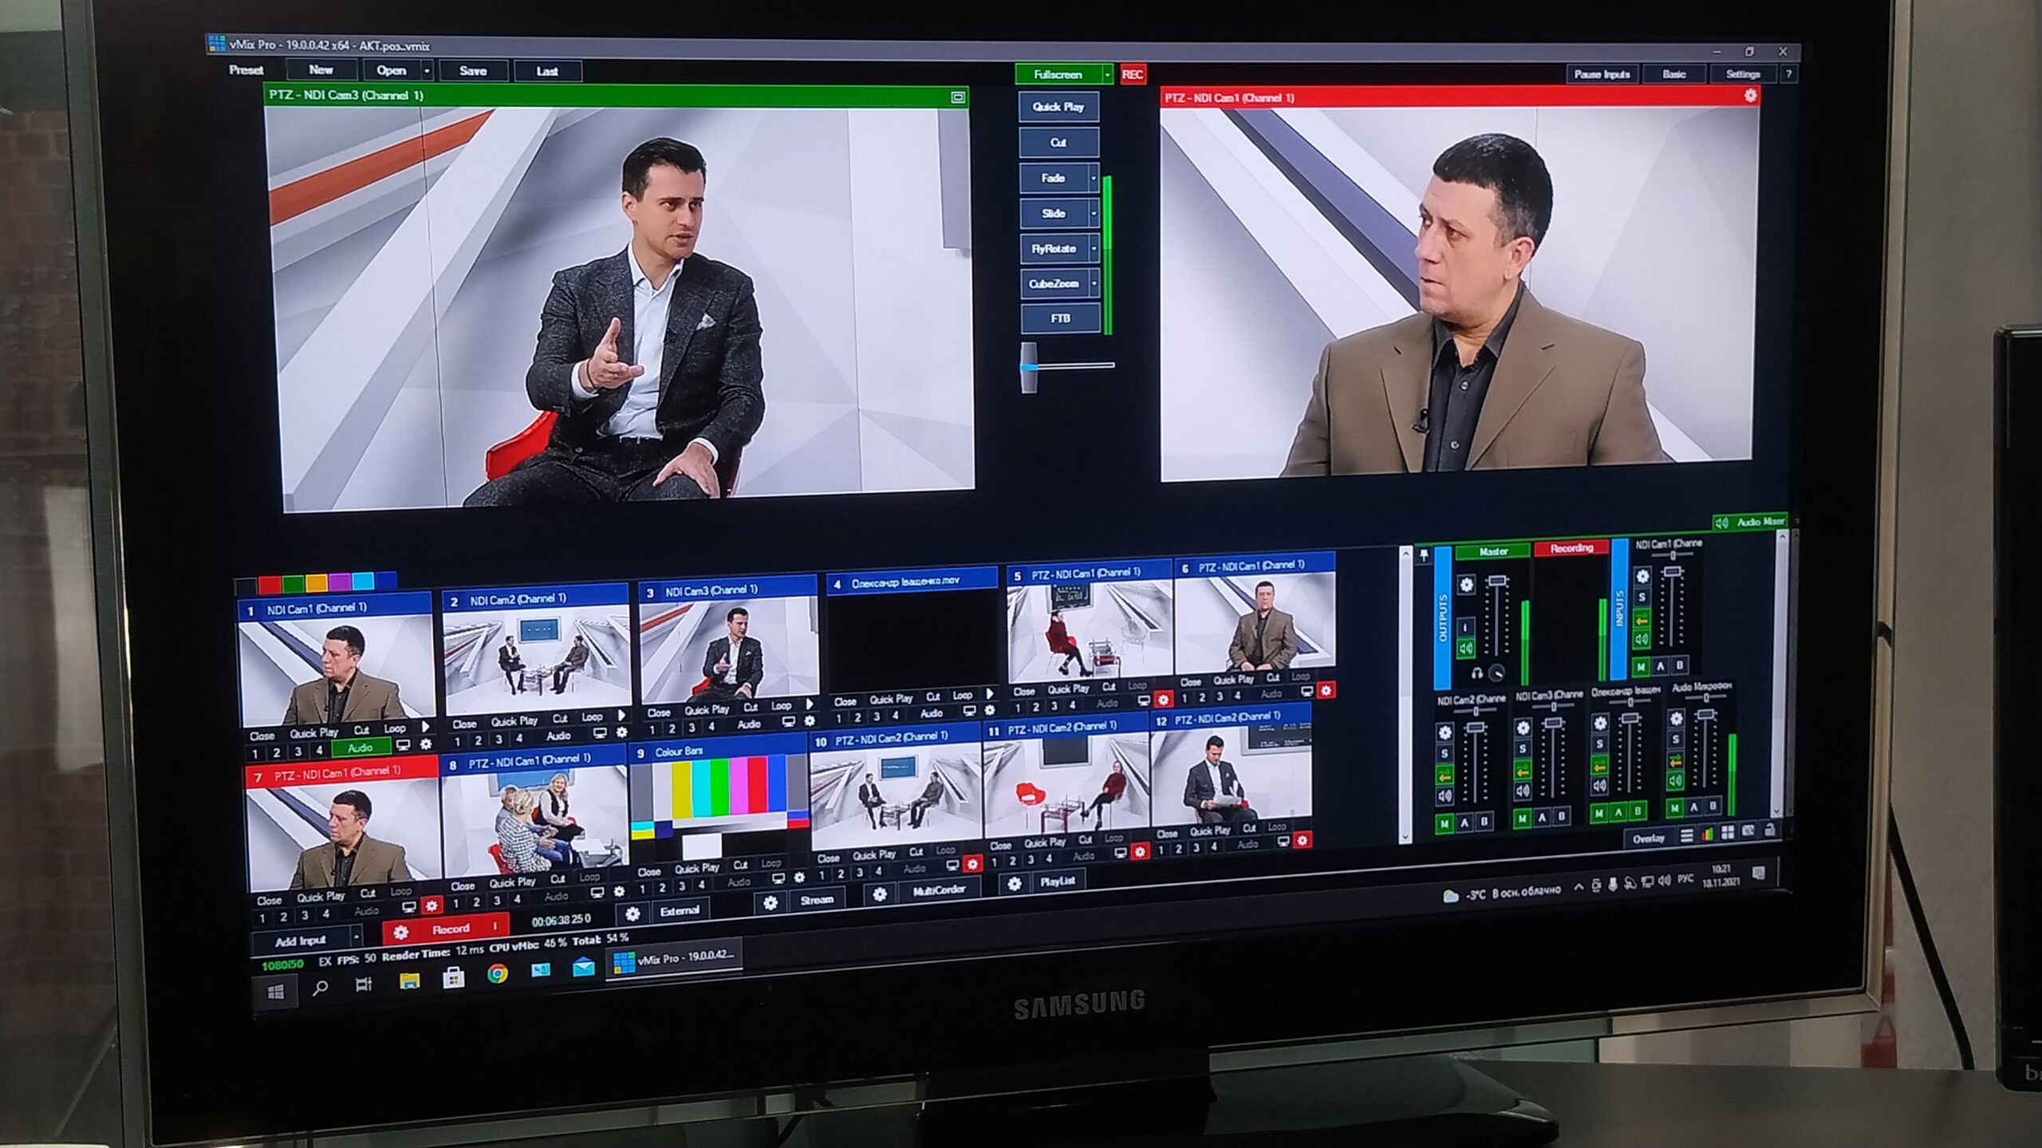Toggle Master output speaker mute
2042x1148 pixels.
click(1466, 649)
